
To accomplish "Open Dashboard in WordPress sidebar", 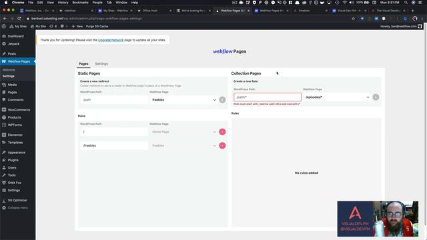I will coord(15,36).
